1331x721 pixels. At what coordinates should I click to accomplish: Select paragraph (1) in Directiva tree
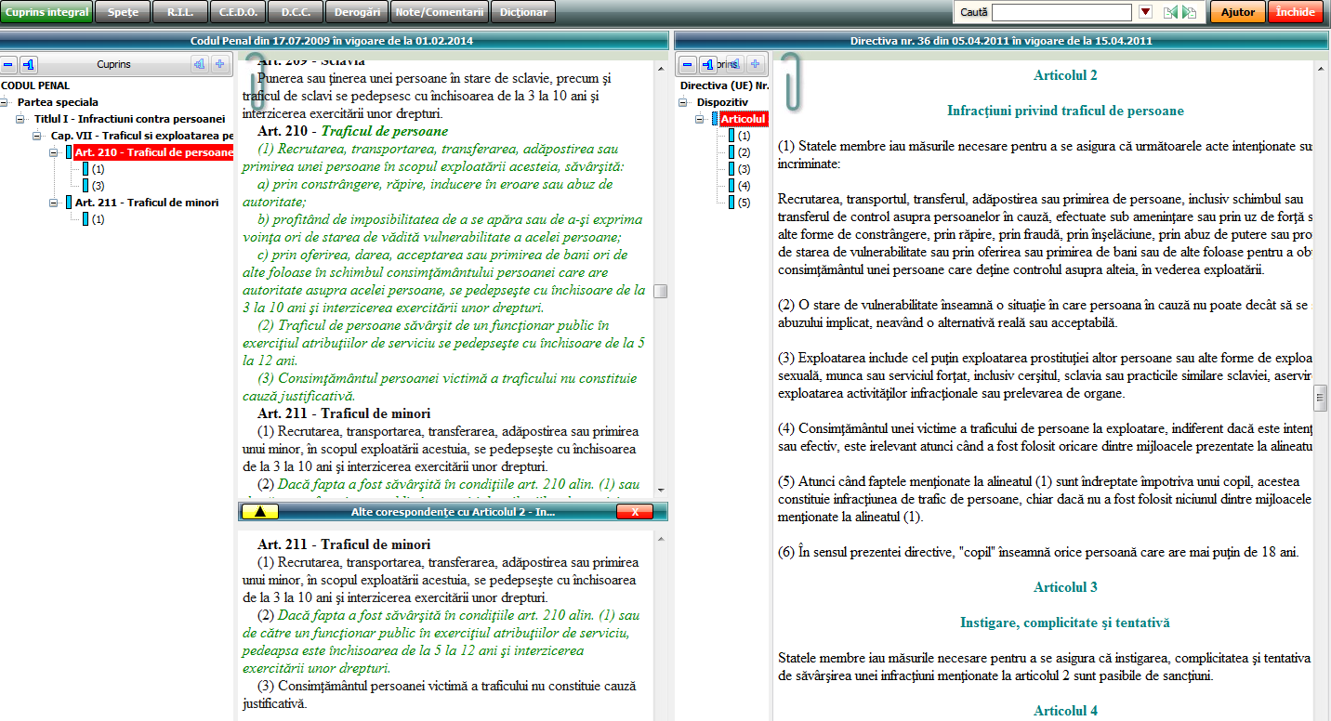pos(744,136)
